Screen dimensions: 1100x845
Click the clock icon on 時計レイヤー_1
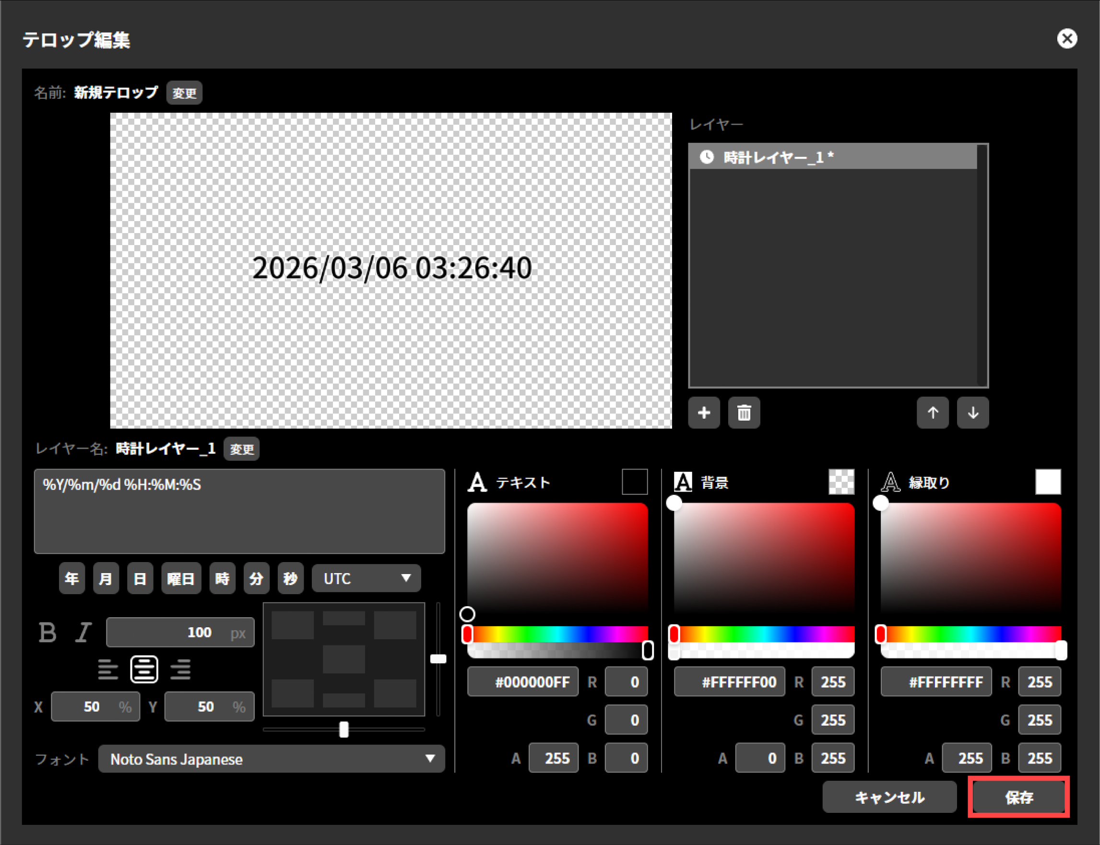pyautogui.click(x=707, y=156)
